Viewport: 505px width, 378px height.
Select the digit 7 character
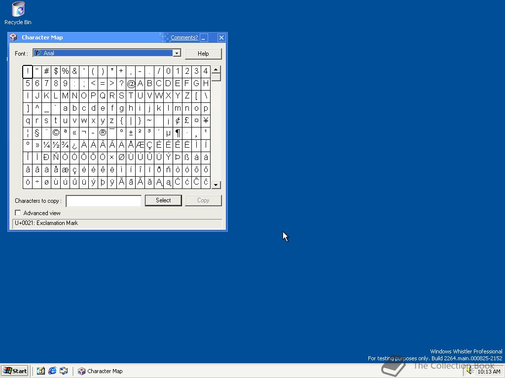46,84
